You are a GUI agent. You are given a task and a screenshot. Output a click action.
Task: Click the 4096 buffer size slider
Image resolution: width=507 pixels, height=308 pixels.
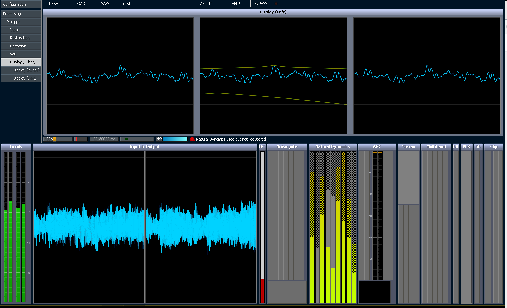[x=58, y=139]
